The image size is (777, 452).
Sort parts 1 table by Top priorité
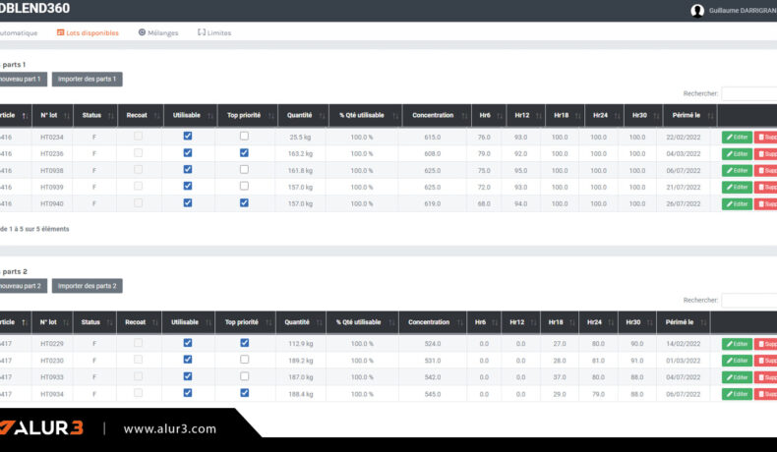pos(247,115)
